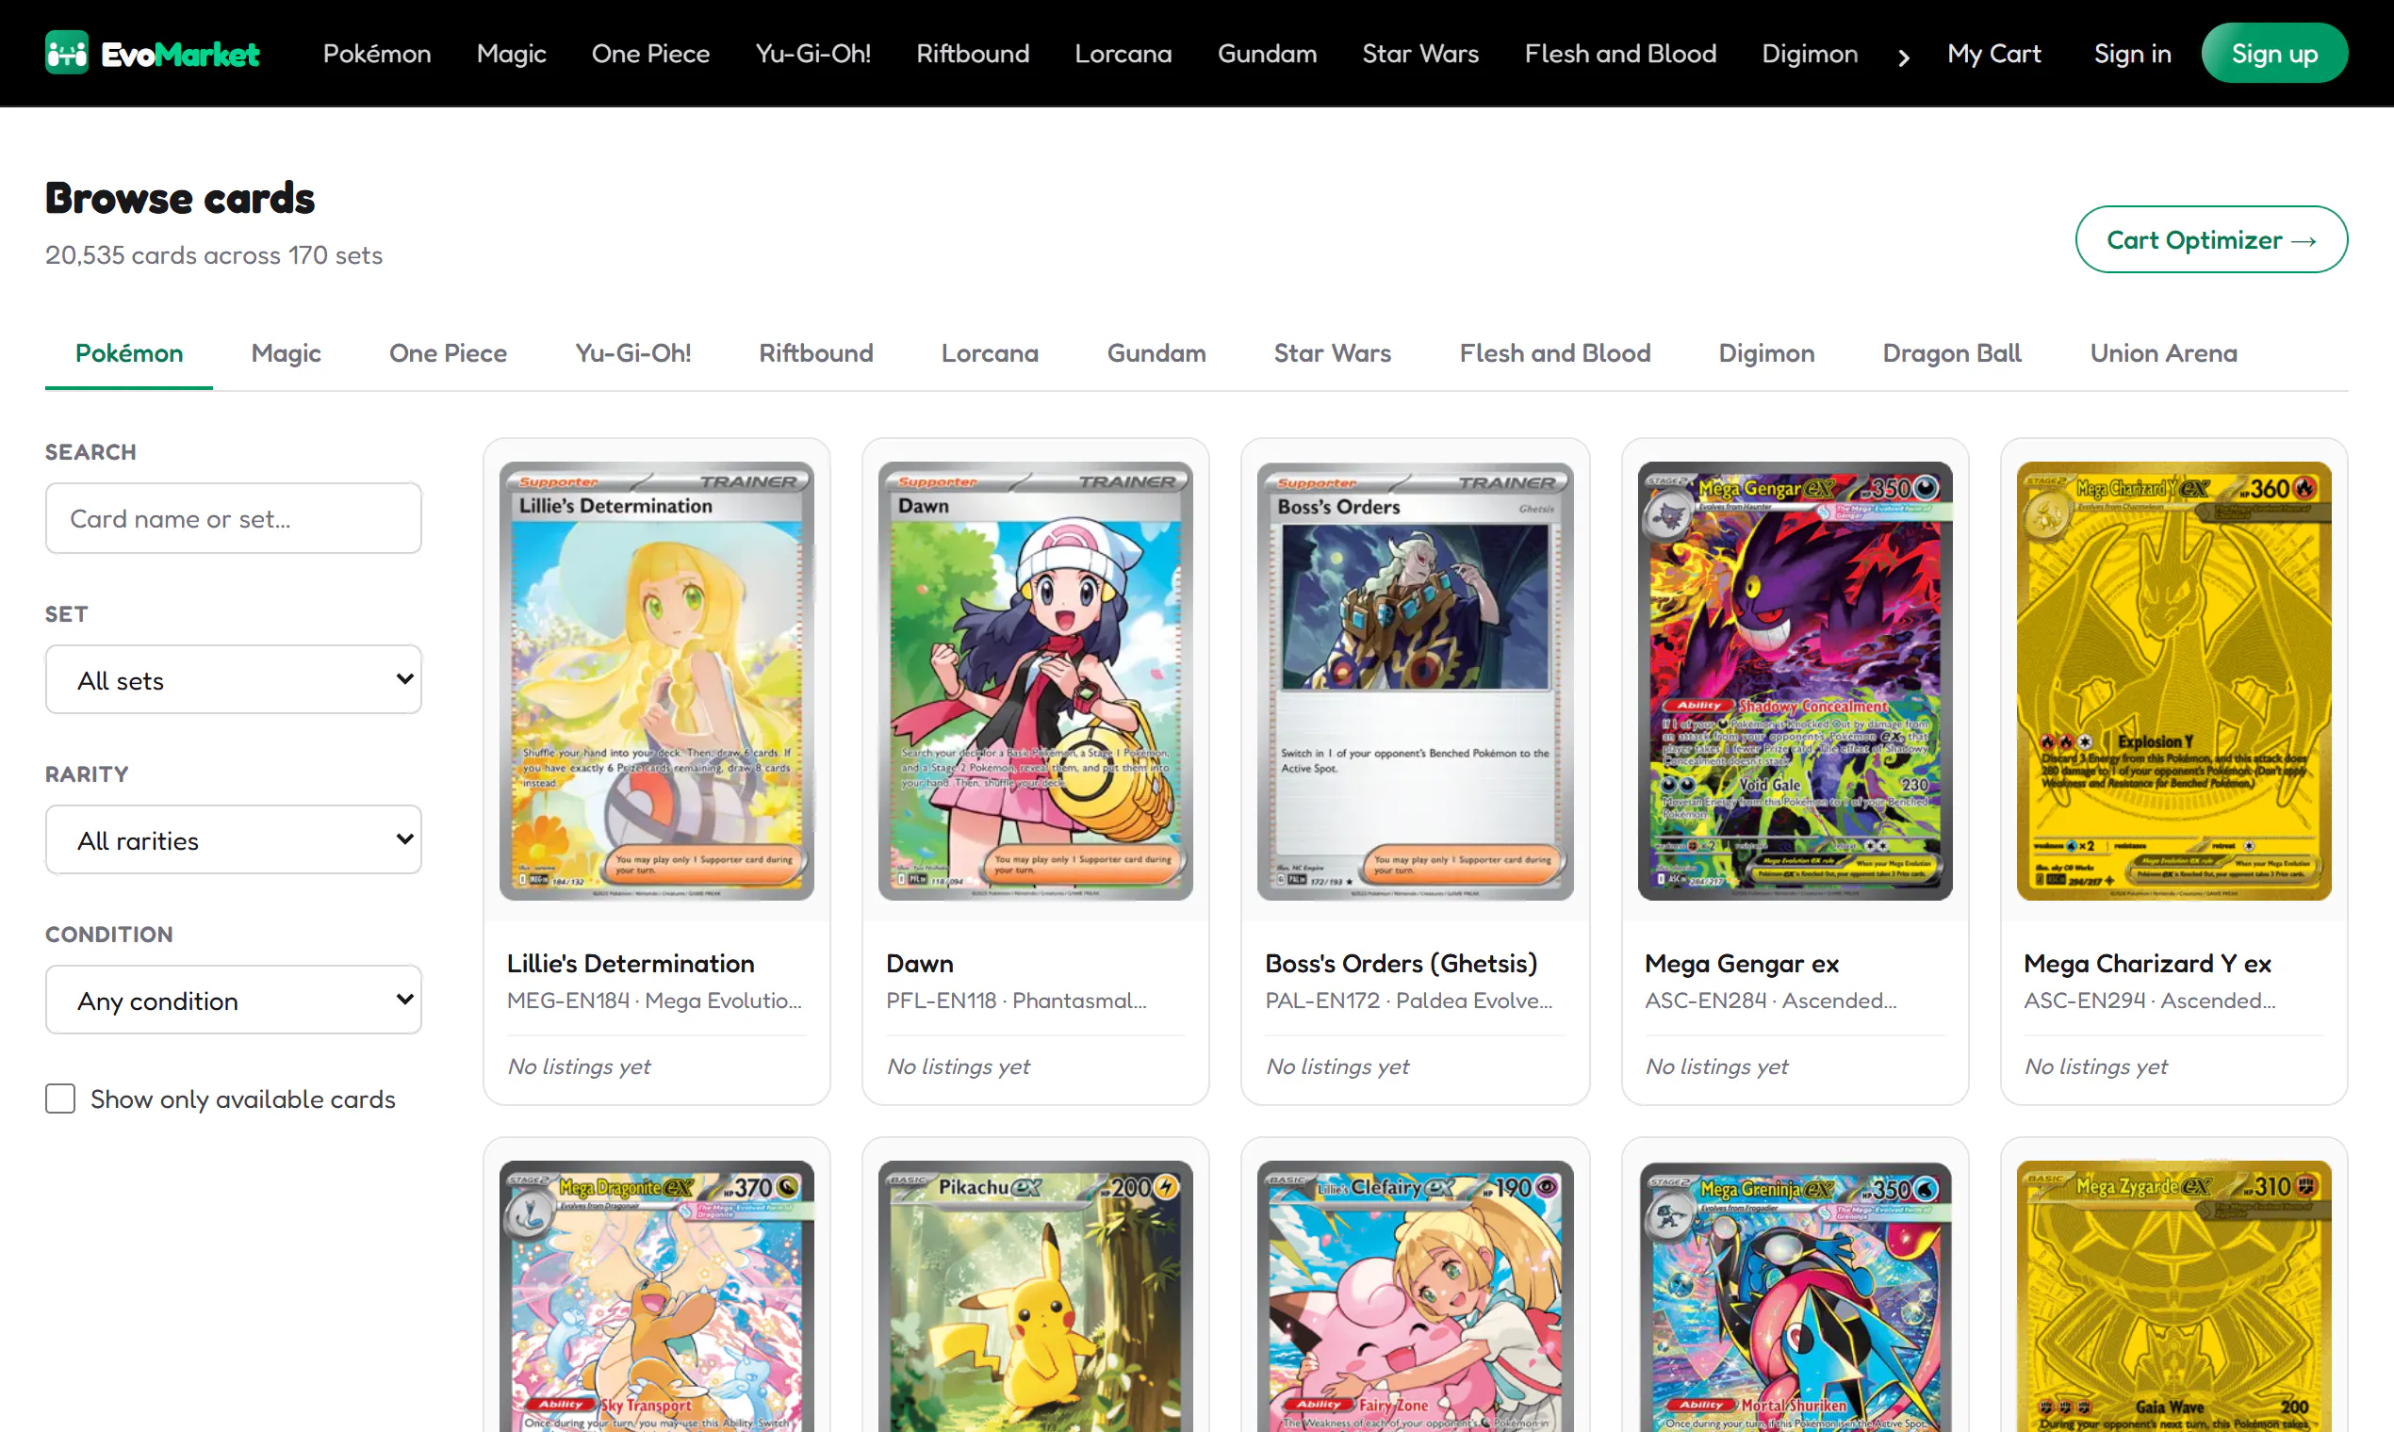Expand the All rarities dropdown

[234, 839]
